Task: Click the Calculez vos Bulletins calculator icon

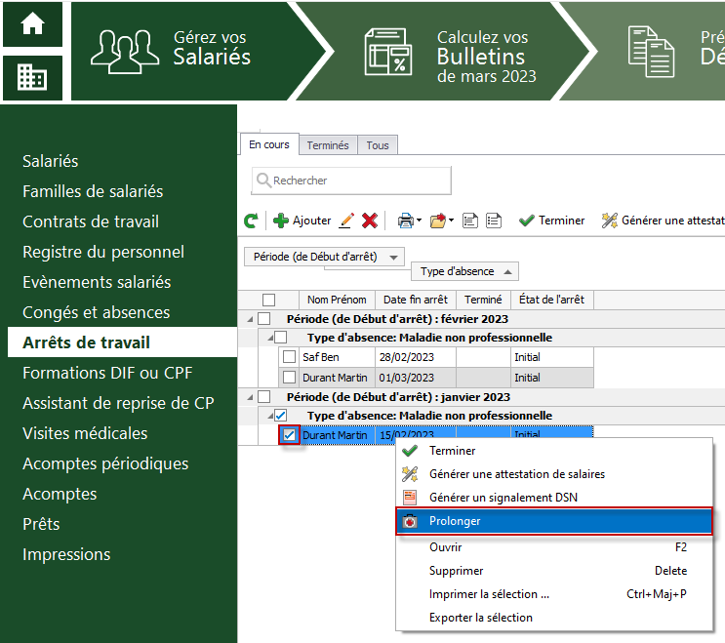Action: point(388,52)
